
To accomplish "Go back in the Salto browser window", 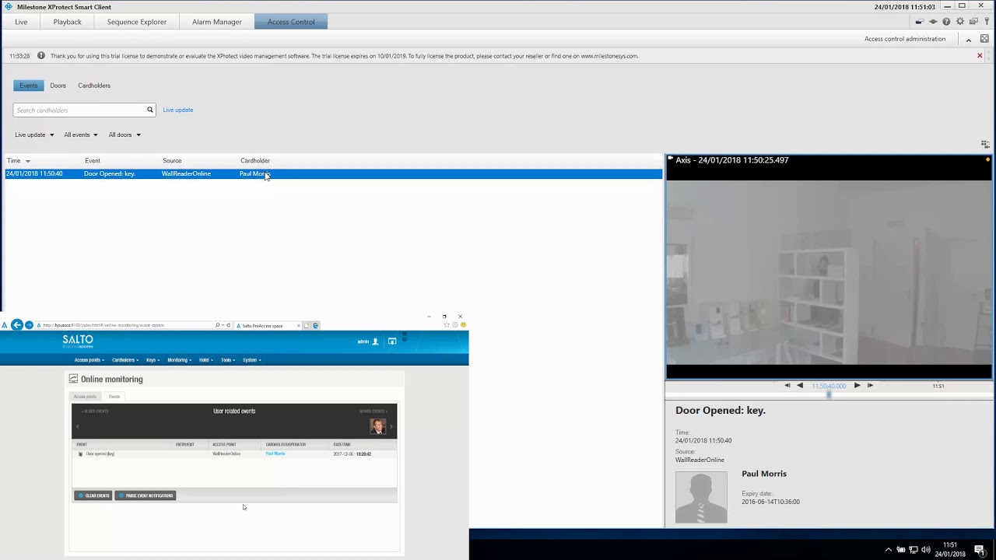I will [x=16, y=325].
